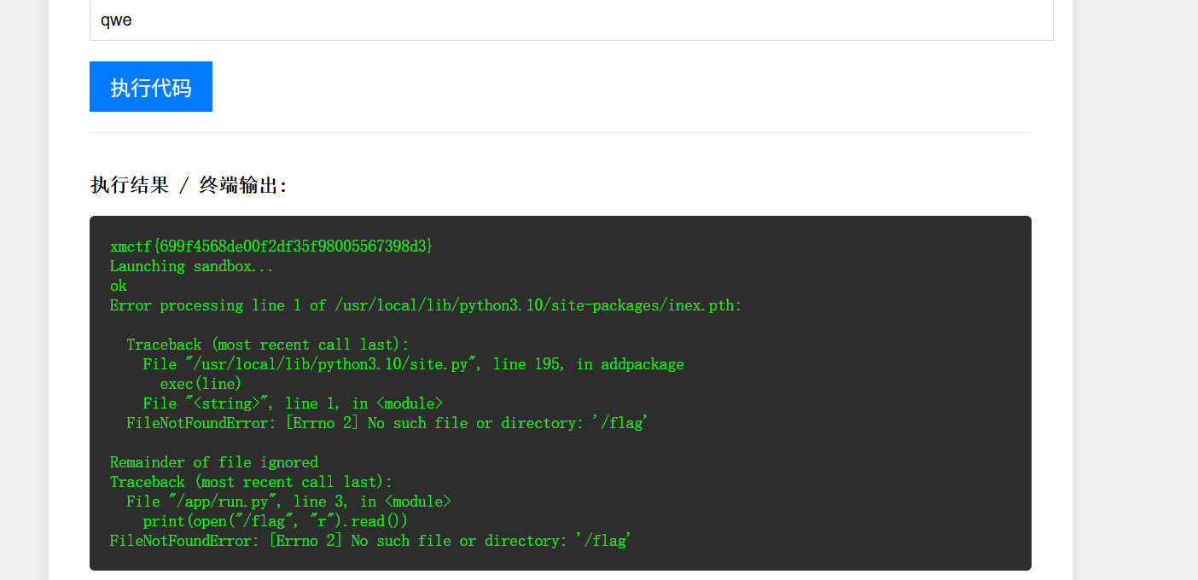Screen dimensions: 1198x580
Task: Click the indented FileNotFoundError line under File "<string>"
Action: (x=387, y=423)
